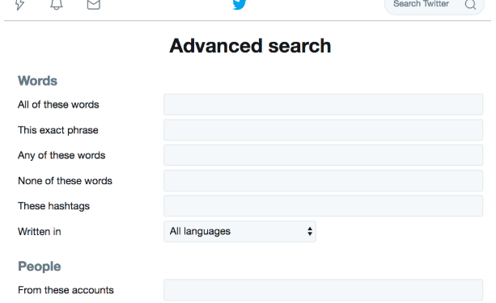Viewport: 496px width, 303px height.
Task: Click the People section heading
Action: click(x=40, y=267)
